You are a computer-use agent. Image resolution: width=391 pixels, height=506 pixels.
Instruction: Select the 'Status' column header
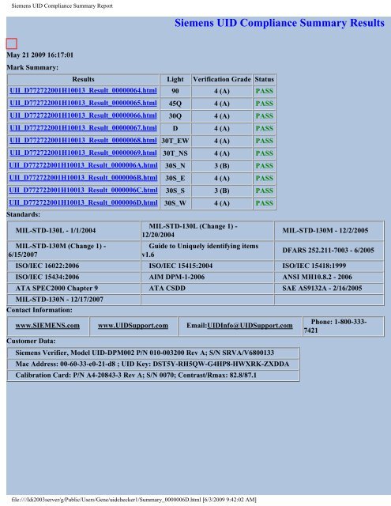click(265, 79)
